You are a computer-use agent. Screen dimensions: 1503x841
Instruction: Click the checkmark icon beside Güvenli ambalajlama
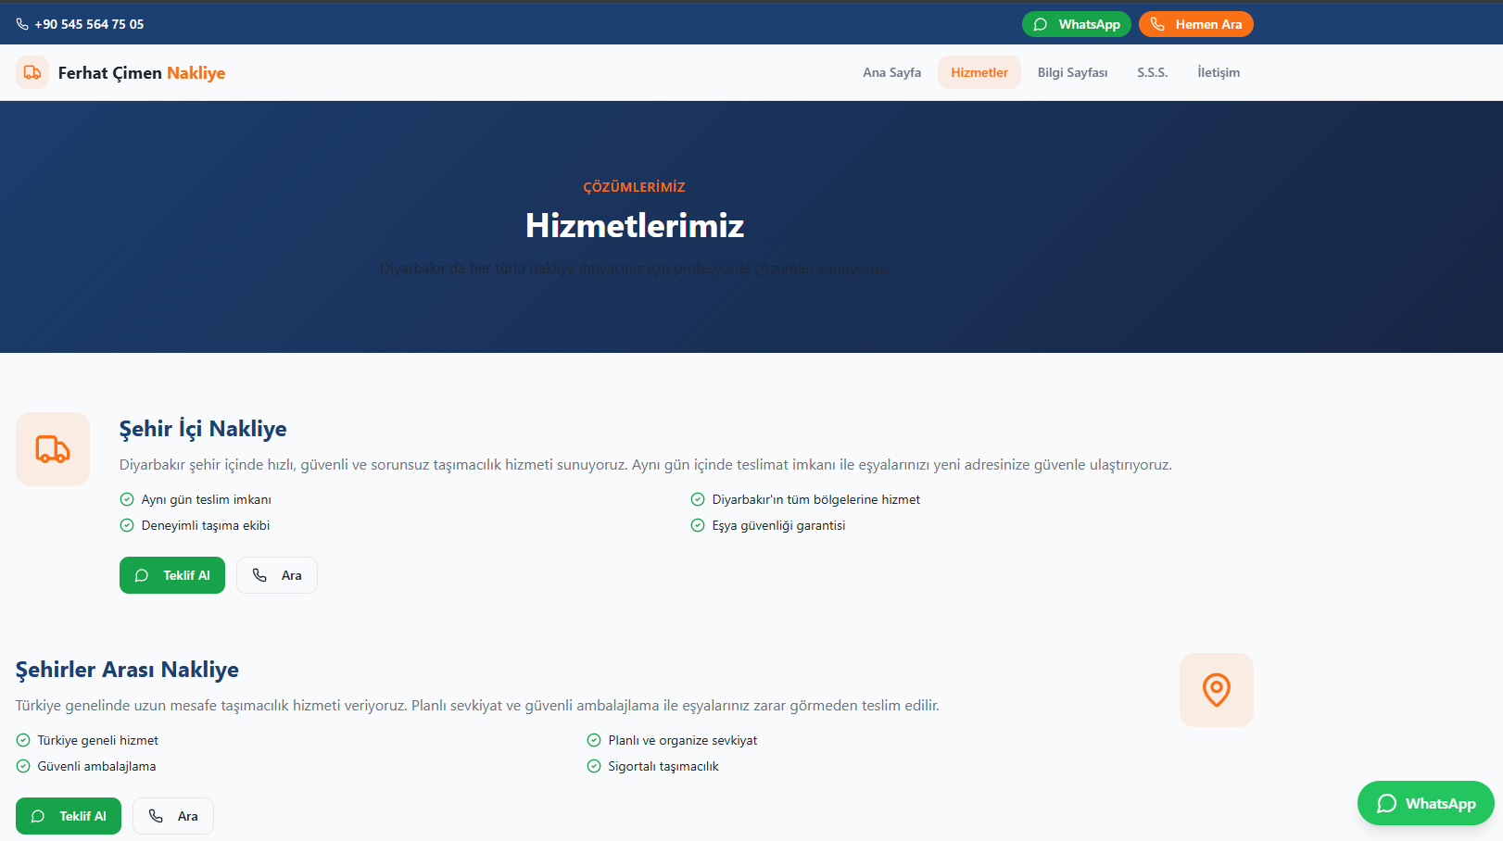click(23, 766)
